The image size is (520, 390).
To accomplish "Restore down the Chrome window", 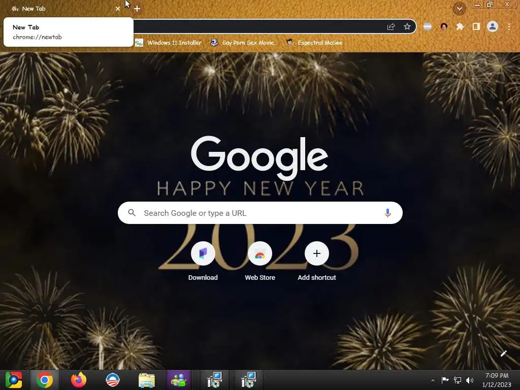I will pyautogui.click(x=490, y=5).
